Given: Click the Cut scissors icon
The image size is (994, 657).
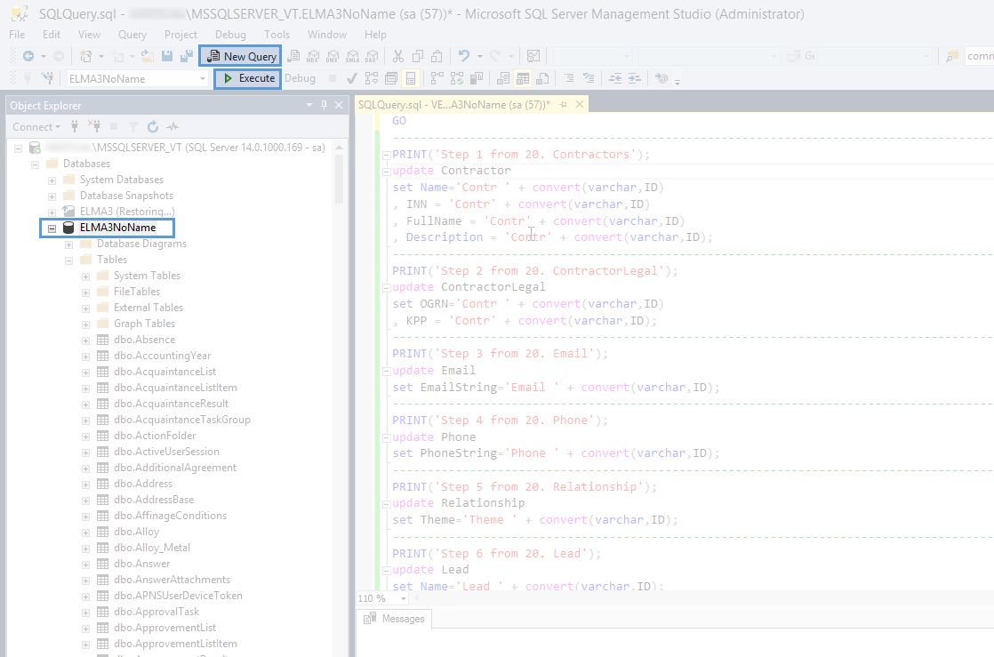Looking at the screenshot, I should (x=398, y=56).
